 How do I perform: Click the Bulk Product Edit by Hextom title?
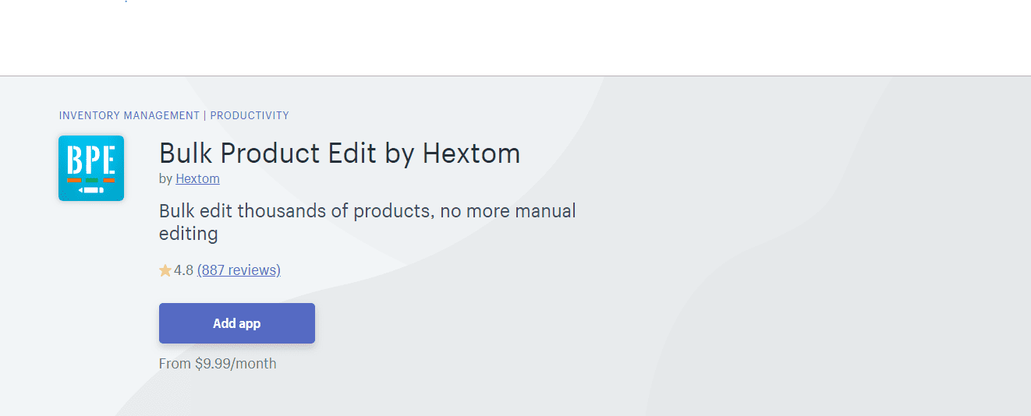(x=339, y=153)
